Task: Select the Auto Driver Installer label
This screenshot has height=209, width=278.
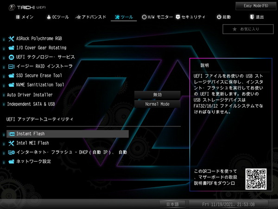Action: (x=30, y=95)
